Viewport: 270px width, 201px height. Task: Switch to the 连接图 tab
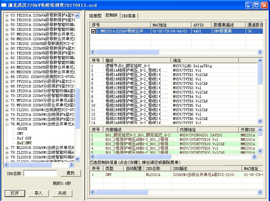pyautogui.click(x=95, y=16)
